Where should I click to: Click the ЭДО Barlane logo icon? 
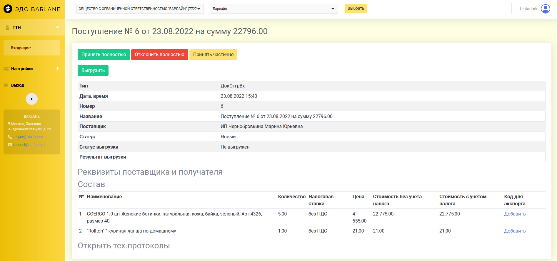pyautogui.click(x=8, y=9)
